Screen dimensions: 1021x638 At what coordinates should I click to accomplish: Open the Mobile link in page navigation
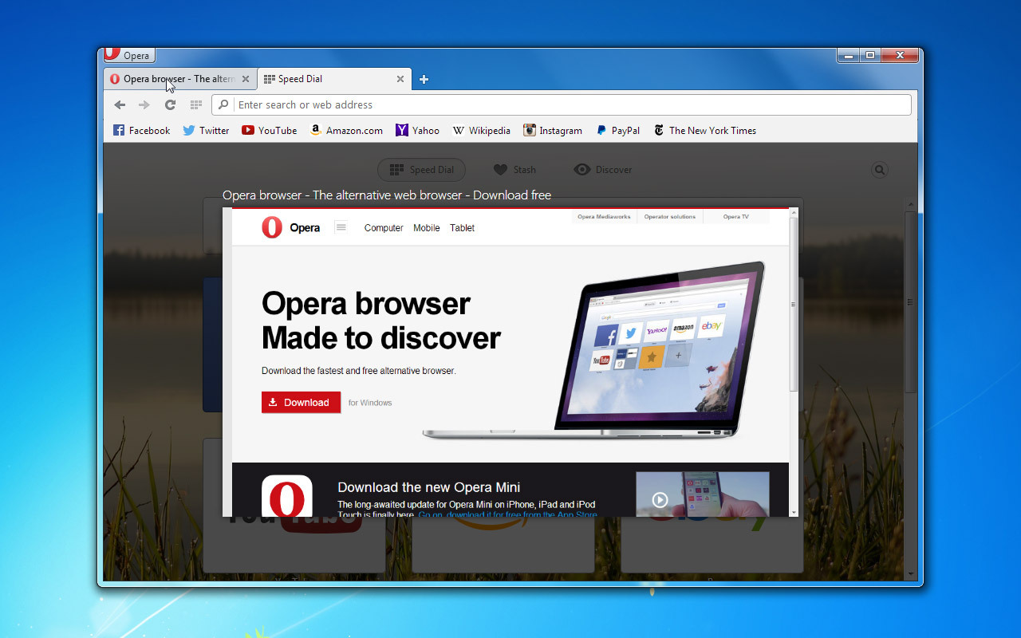tap(426, 228)
